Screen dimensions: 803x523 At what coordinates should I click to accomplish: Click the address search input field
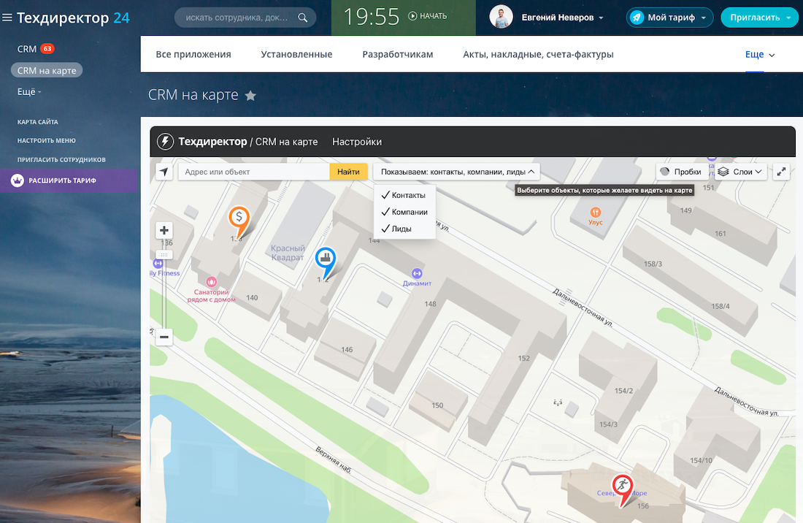point(254,172)
